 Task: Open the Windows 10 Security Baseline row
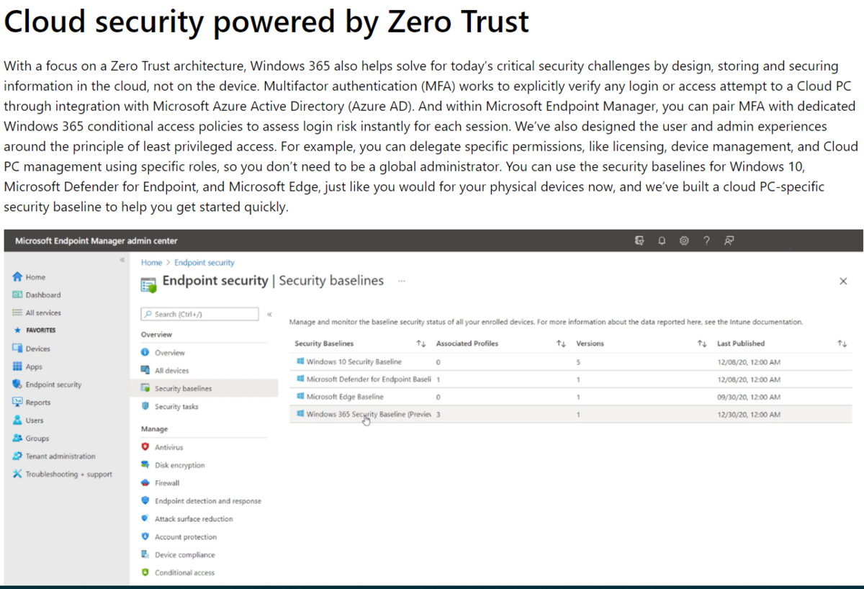tap(569, 362)
